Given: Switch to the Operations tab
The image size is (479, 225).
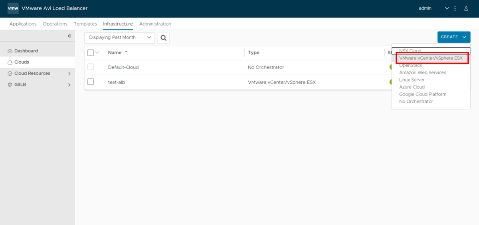Looking at the screenshot, I should (x=55, y=24).
